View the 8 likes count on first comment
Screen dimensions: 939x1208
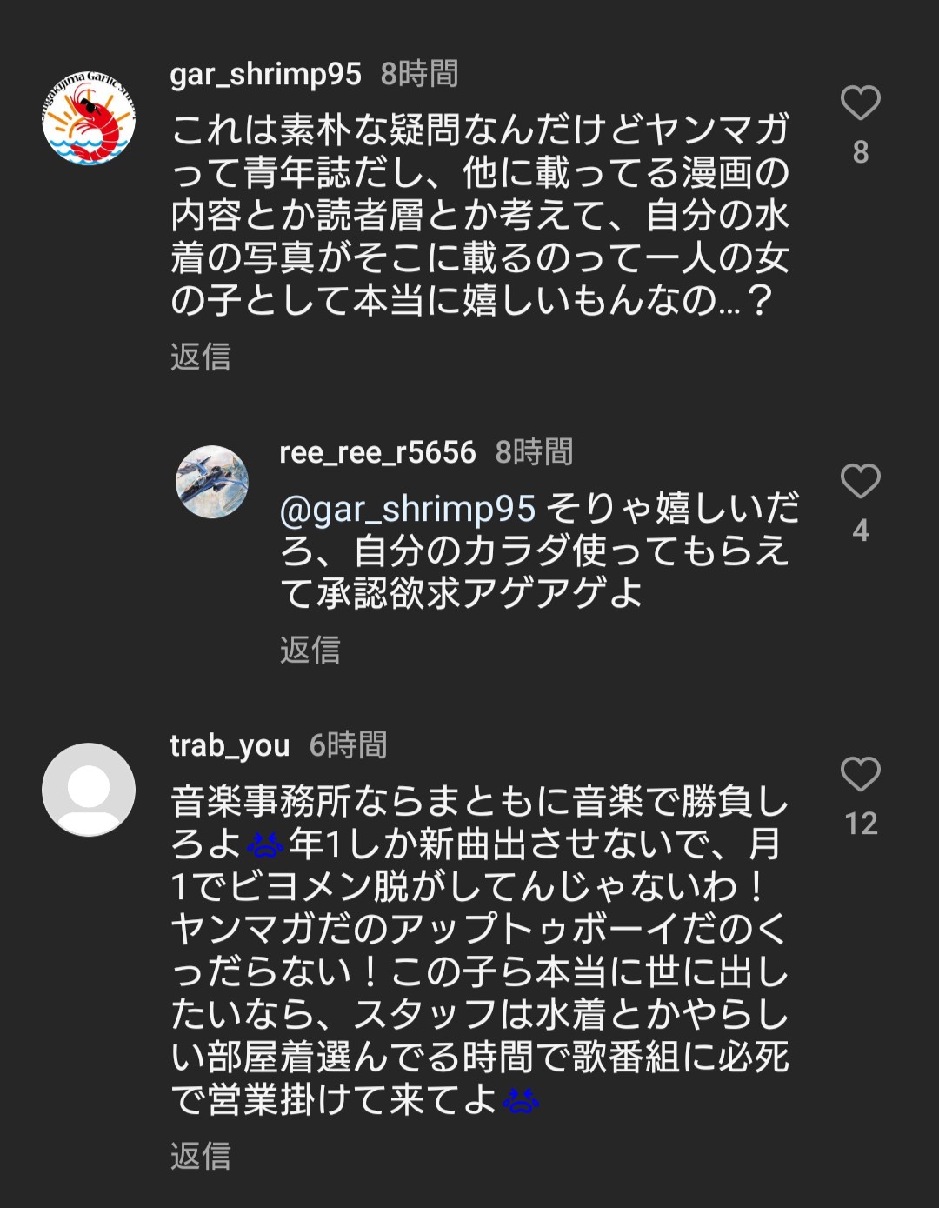pyautogui.click(x=860, y=152)
